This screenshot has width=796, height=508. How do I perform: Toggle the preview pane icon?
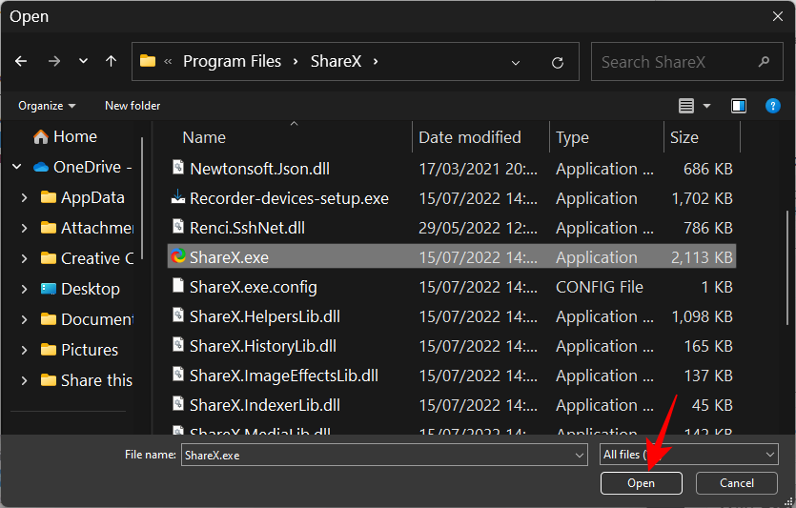coord(739,106)
